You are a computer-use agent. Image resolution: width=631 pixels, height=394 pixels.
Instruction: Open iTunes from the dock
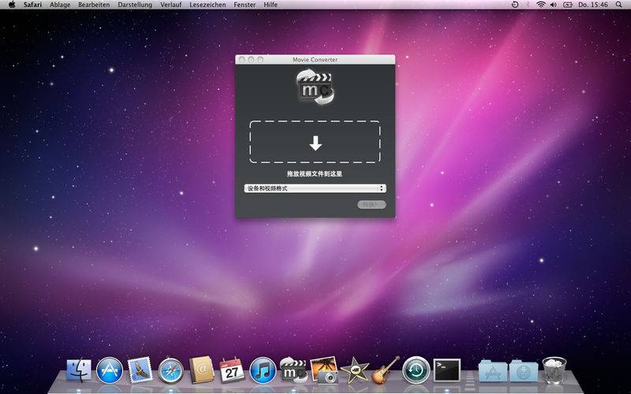[x=263, y=370]
